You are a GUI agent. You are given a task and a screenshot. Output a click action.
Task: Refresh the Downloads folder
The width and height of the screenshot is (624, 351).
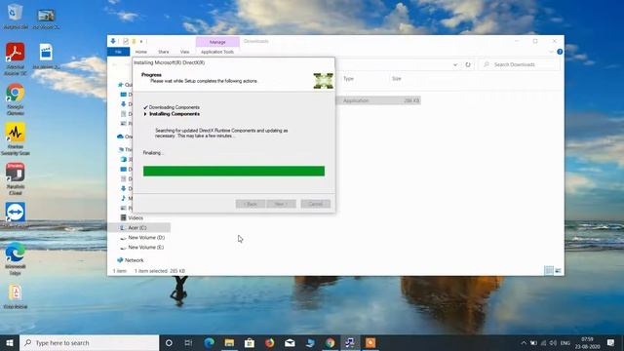tap(468, 64)
